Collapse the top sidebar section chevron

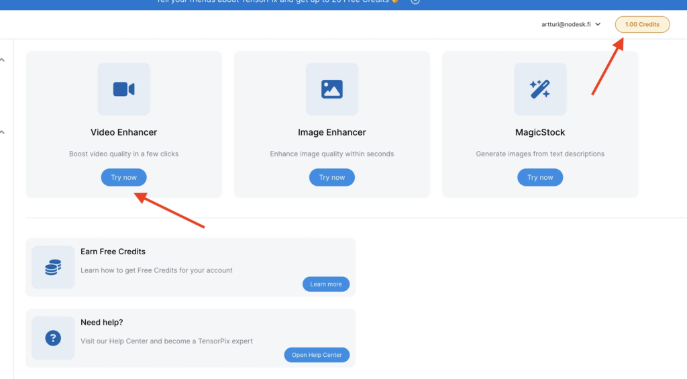pos(3,60)
